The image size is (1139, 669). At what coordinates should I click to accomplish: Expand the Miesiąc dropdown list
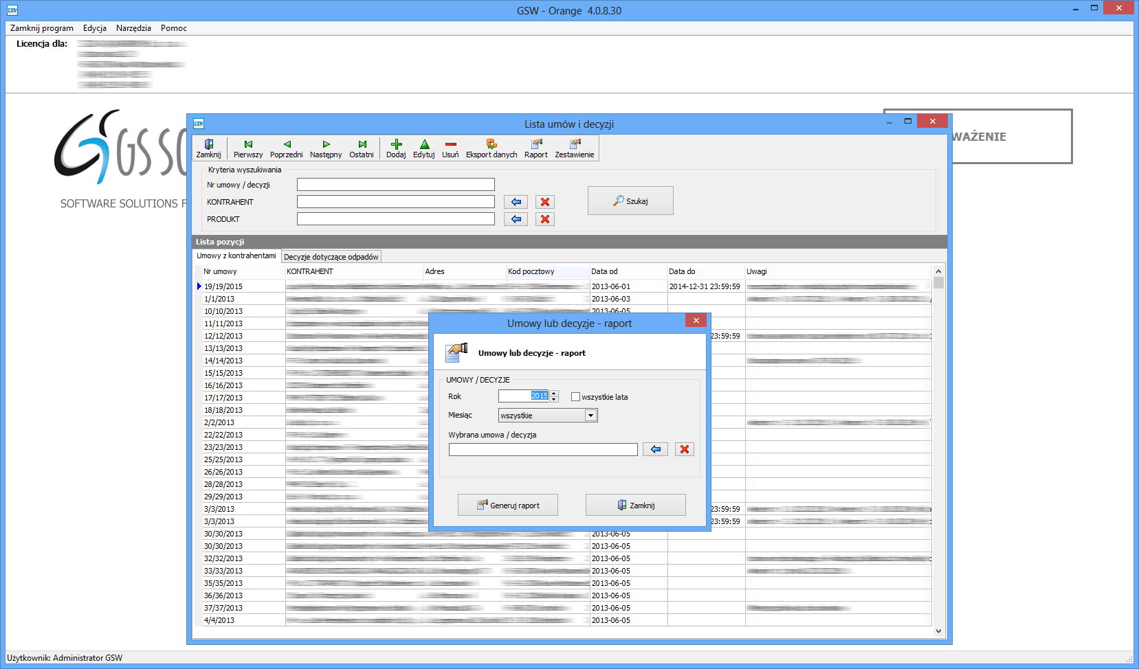pyautogui.click(x=590, y=416)
